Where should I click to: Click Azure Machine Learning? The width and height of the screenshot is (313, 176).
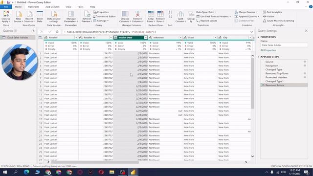pyautogui.click(x=278, y=21)
